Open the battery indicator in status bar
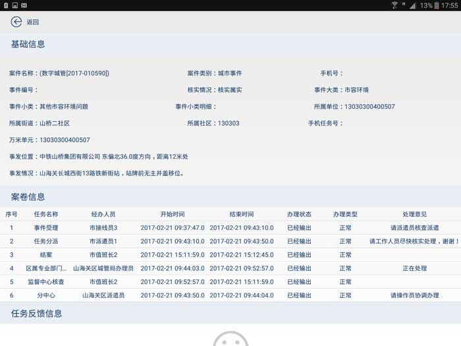This screenshot has width=461, height=346. click(x=437, y=5)
